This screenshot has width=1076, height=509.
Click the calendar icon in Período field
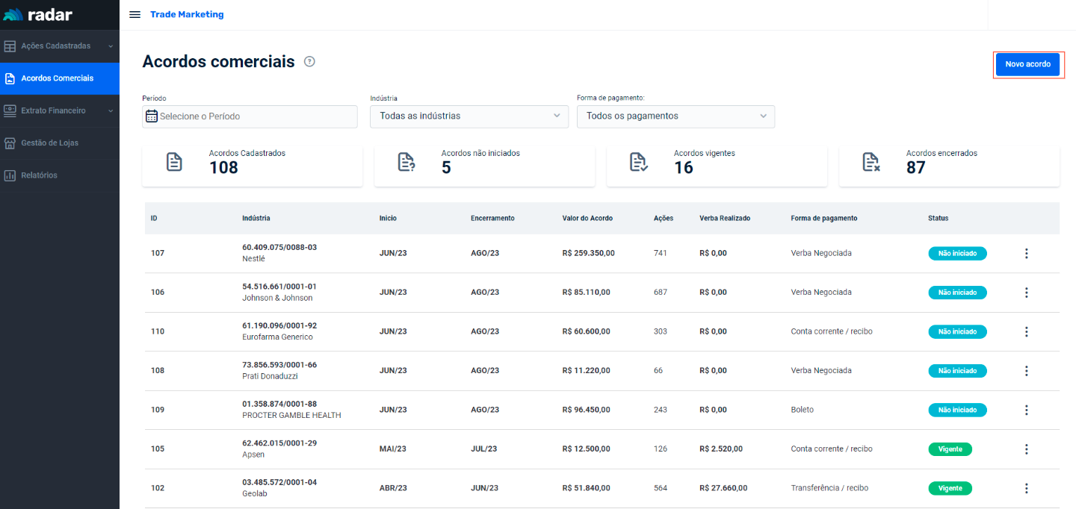click(x=152, y=116)
